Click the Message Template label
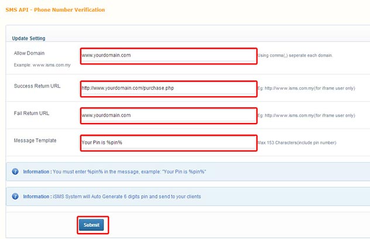The image size is (370, 239). (x=35, y=140)
